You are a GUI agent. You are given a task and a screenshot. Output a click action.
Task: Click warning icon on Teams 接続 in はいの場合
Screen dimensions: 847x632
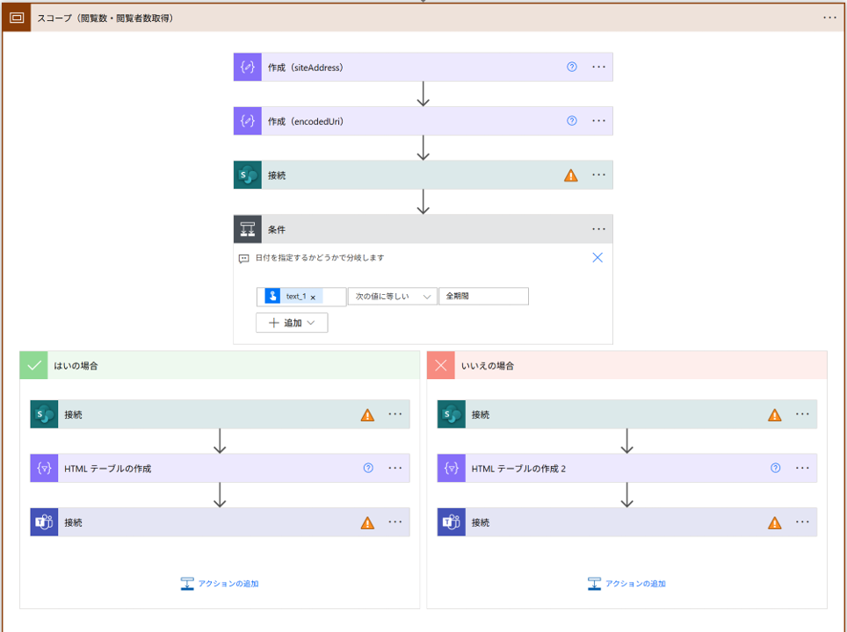[367, 523]
